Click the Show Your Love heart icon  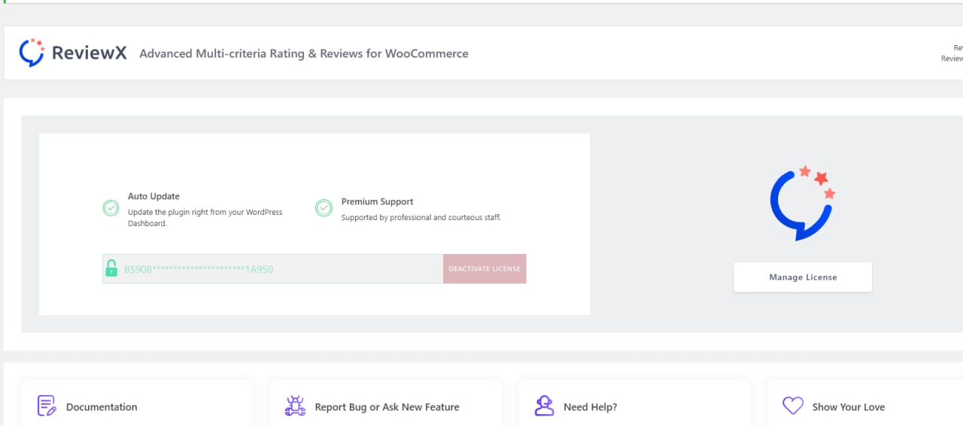pyautogui.click(x=793, y=406)
